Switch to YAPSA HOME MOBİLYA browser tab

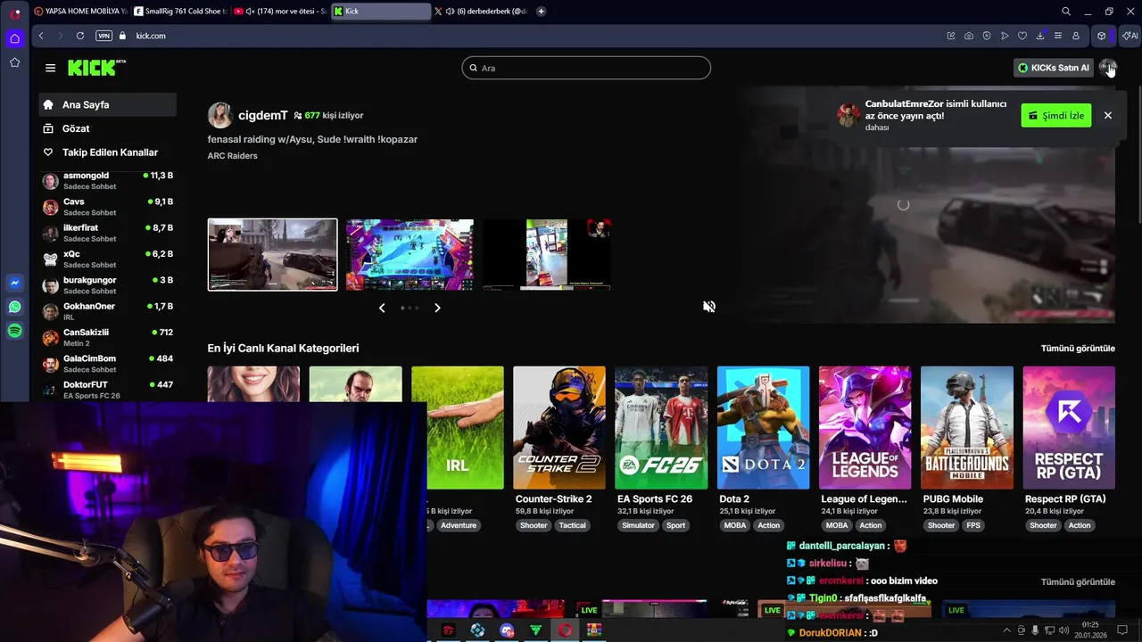tap(80, 12)
